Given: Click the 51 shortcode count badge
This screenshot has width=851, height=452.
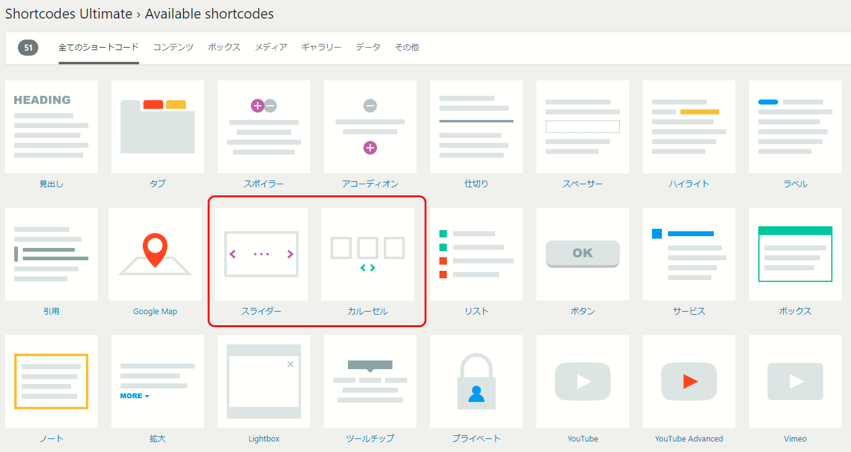Looking at the screenshot, I should pyautogui.click(x=28, y=48).
